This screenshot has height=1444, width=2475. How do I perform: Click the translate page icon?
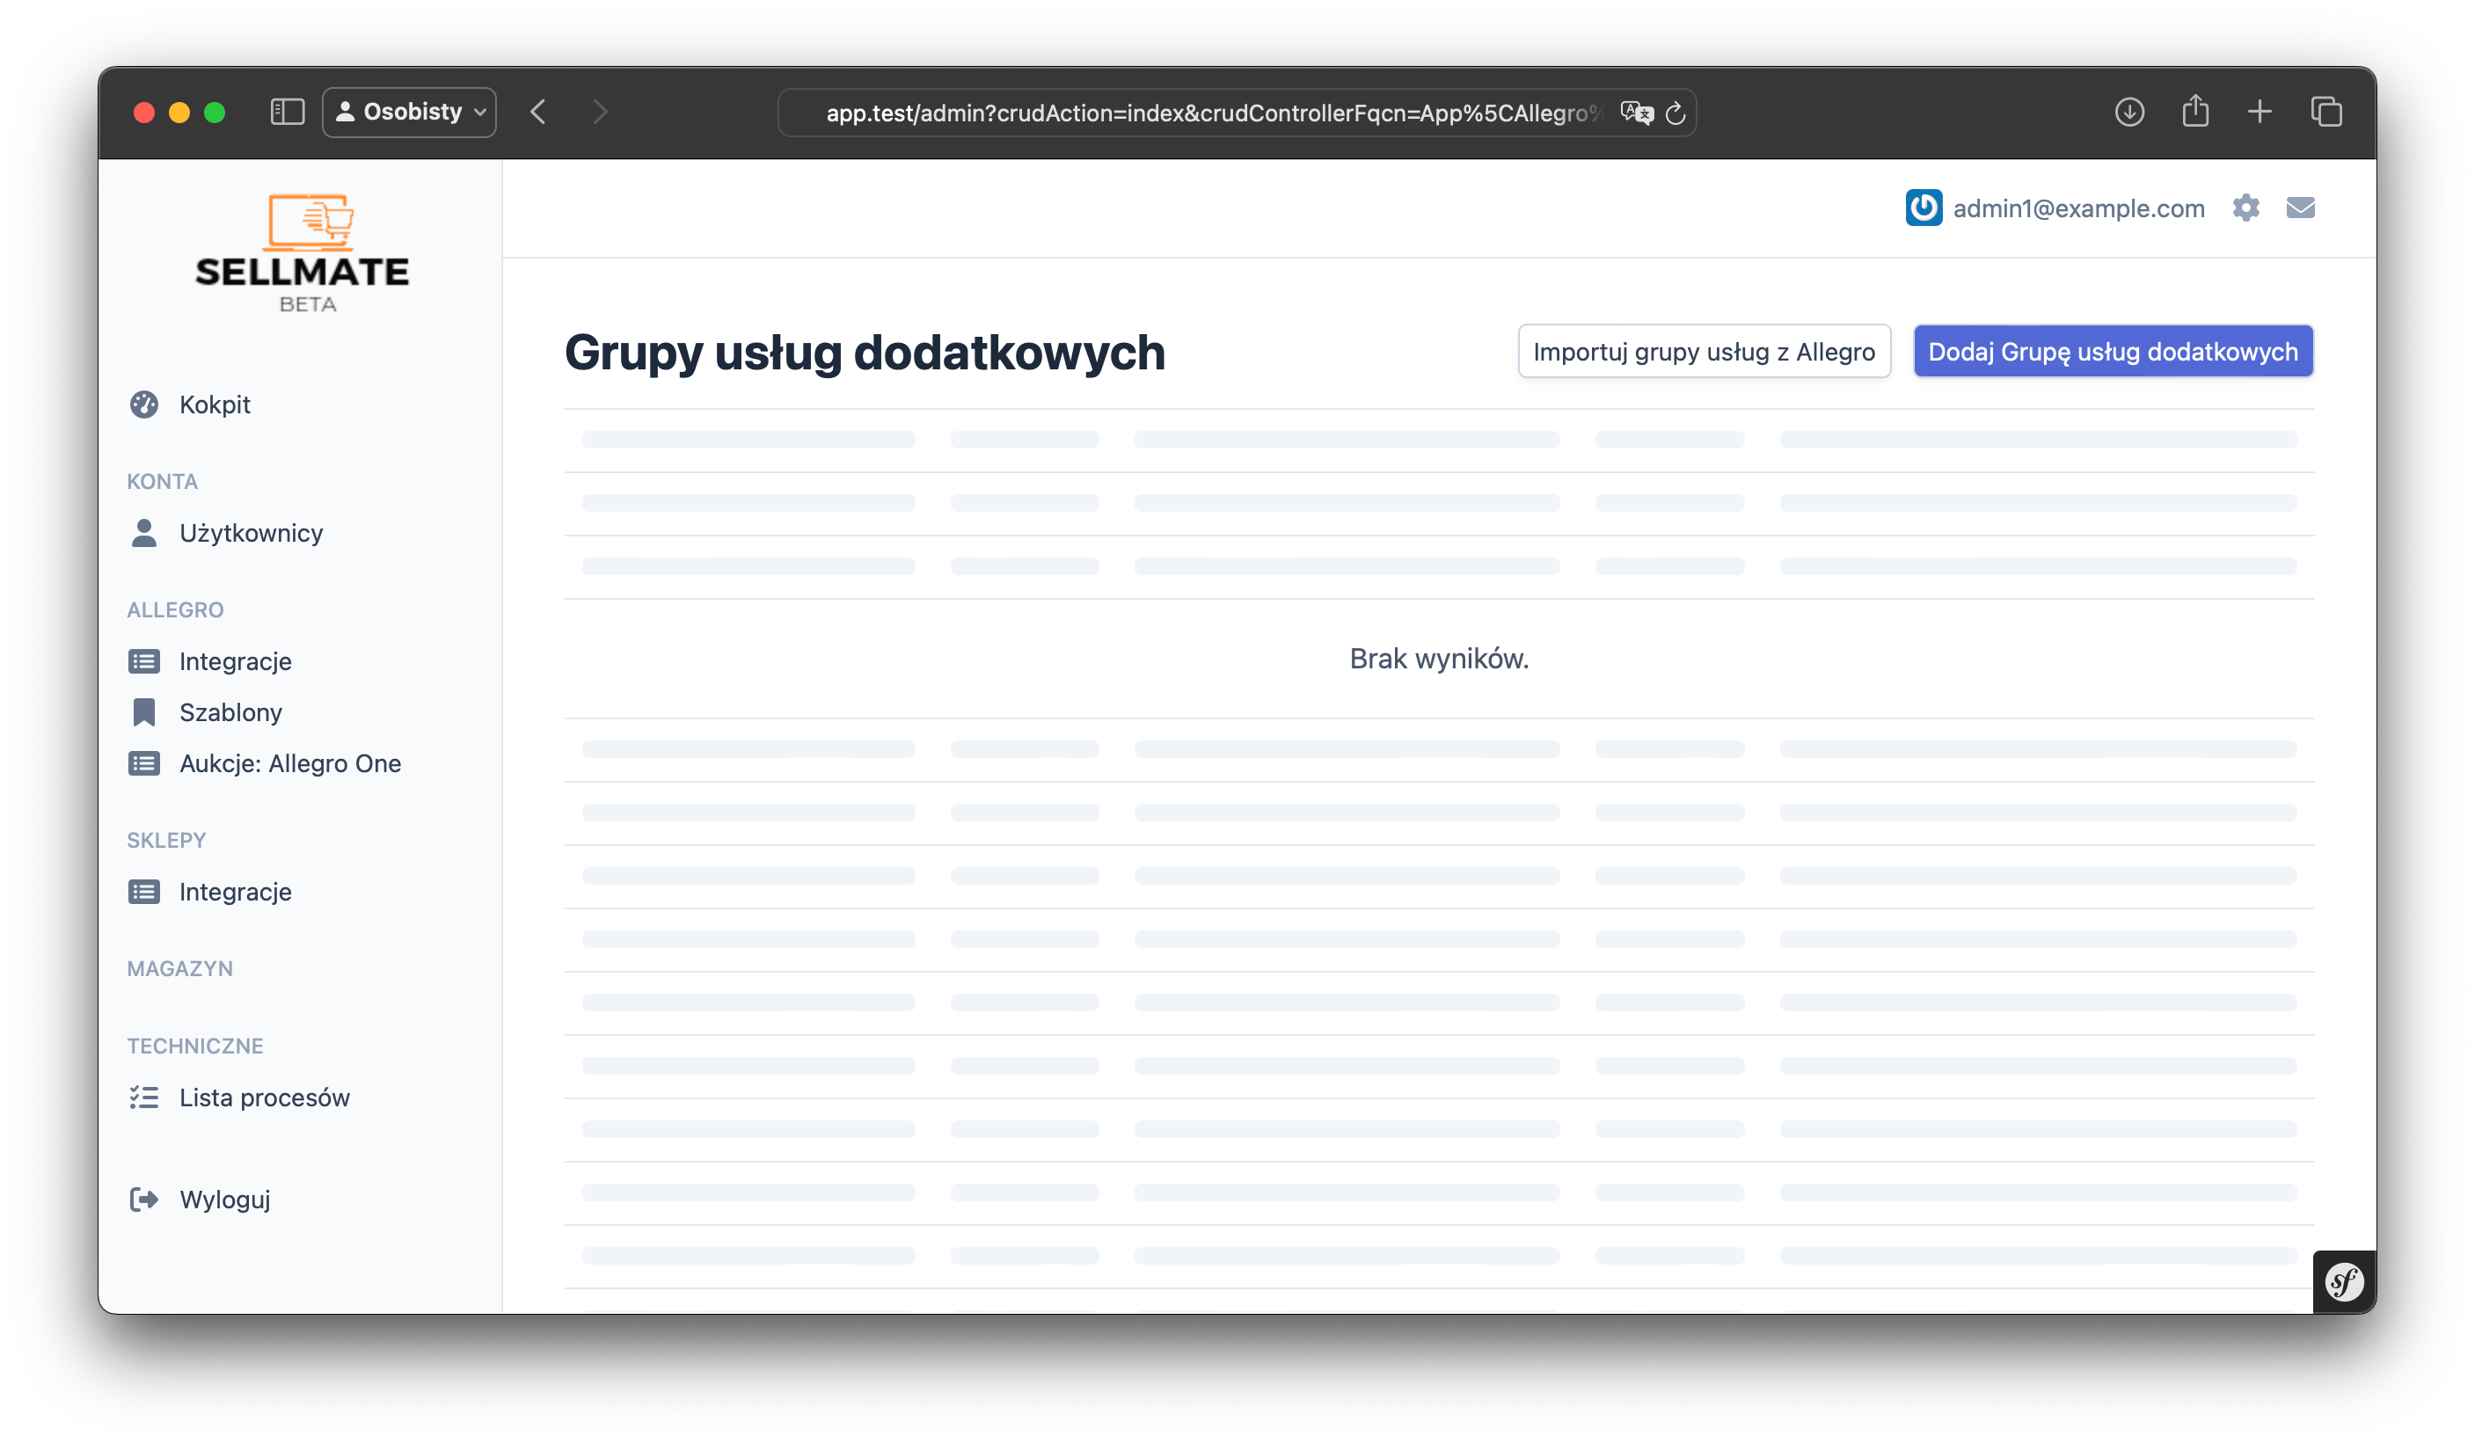[1636, 113]
